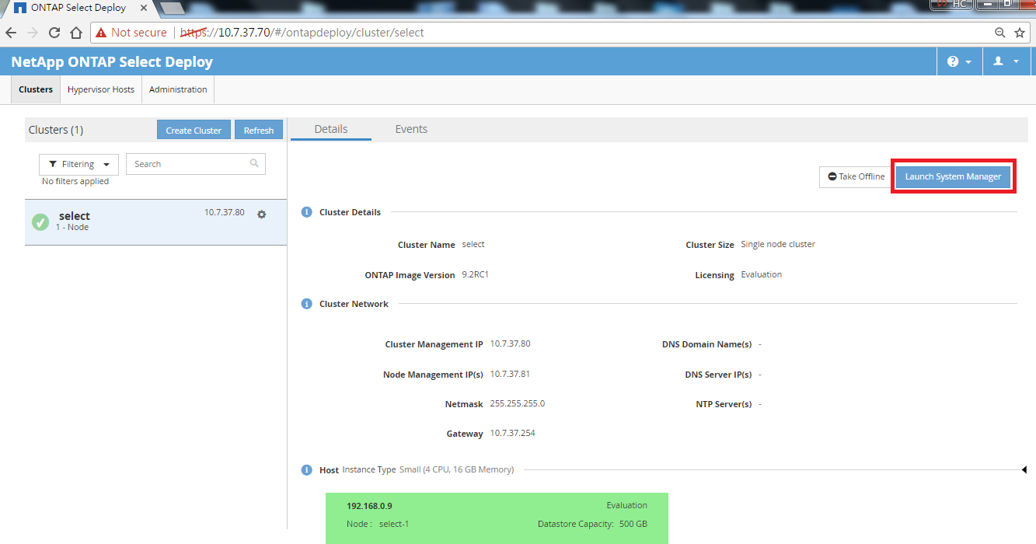Click the info icon next to Host
The width and height of the screenshot is (1036, 544).
[306, 470]
